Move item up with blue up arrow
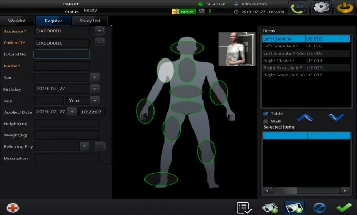 [305, 116]
